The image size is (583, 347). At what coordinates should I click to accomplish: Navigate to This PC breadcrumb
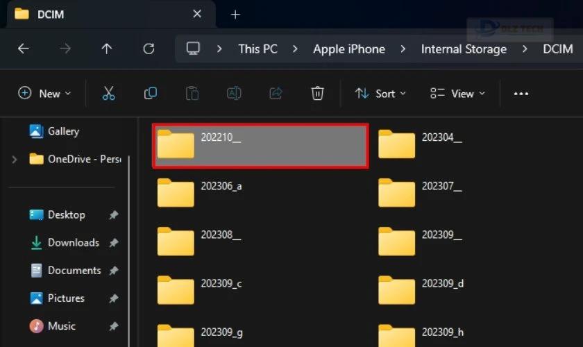(x=258, y=49)
